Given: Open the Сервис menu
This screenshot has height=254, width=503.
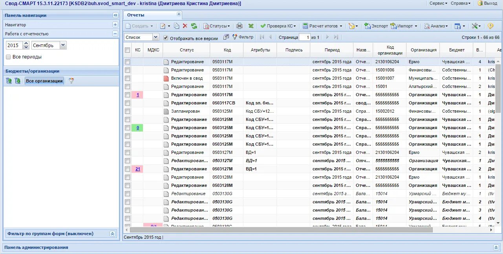Looking at the screenshot, I should tap(438, 3).
